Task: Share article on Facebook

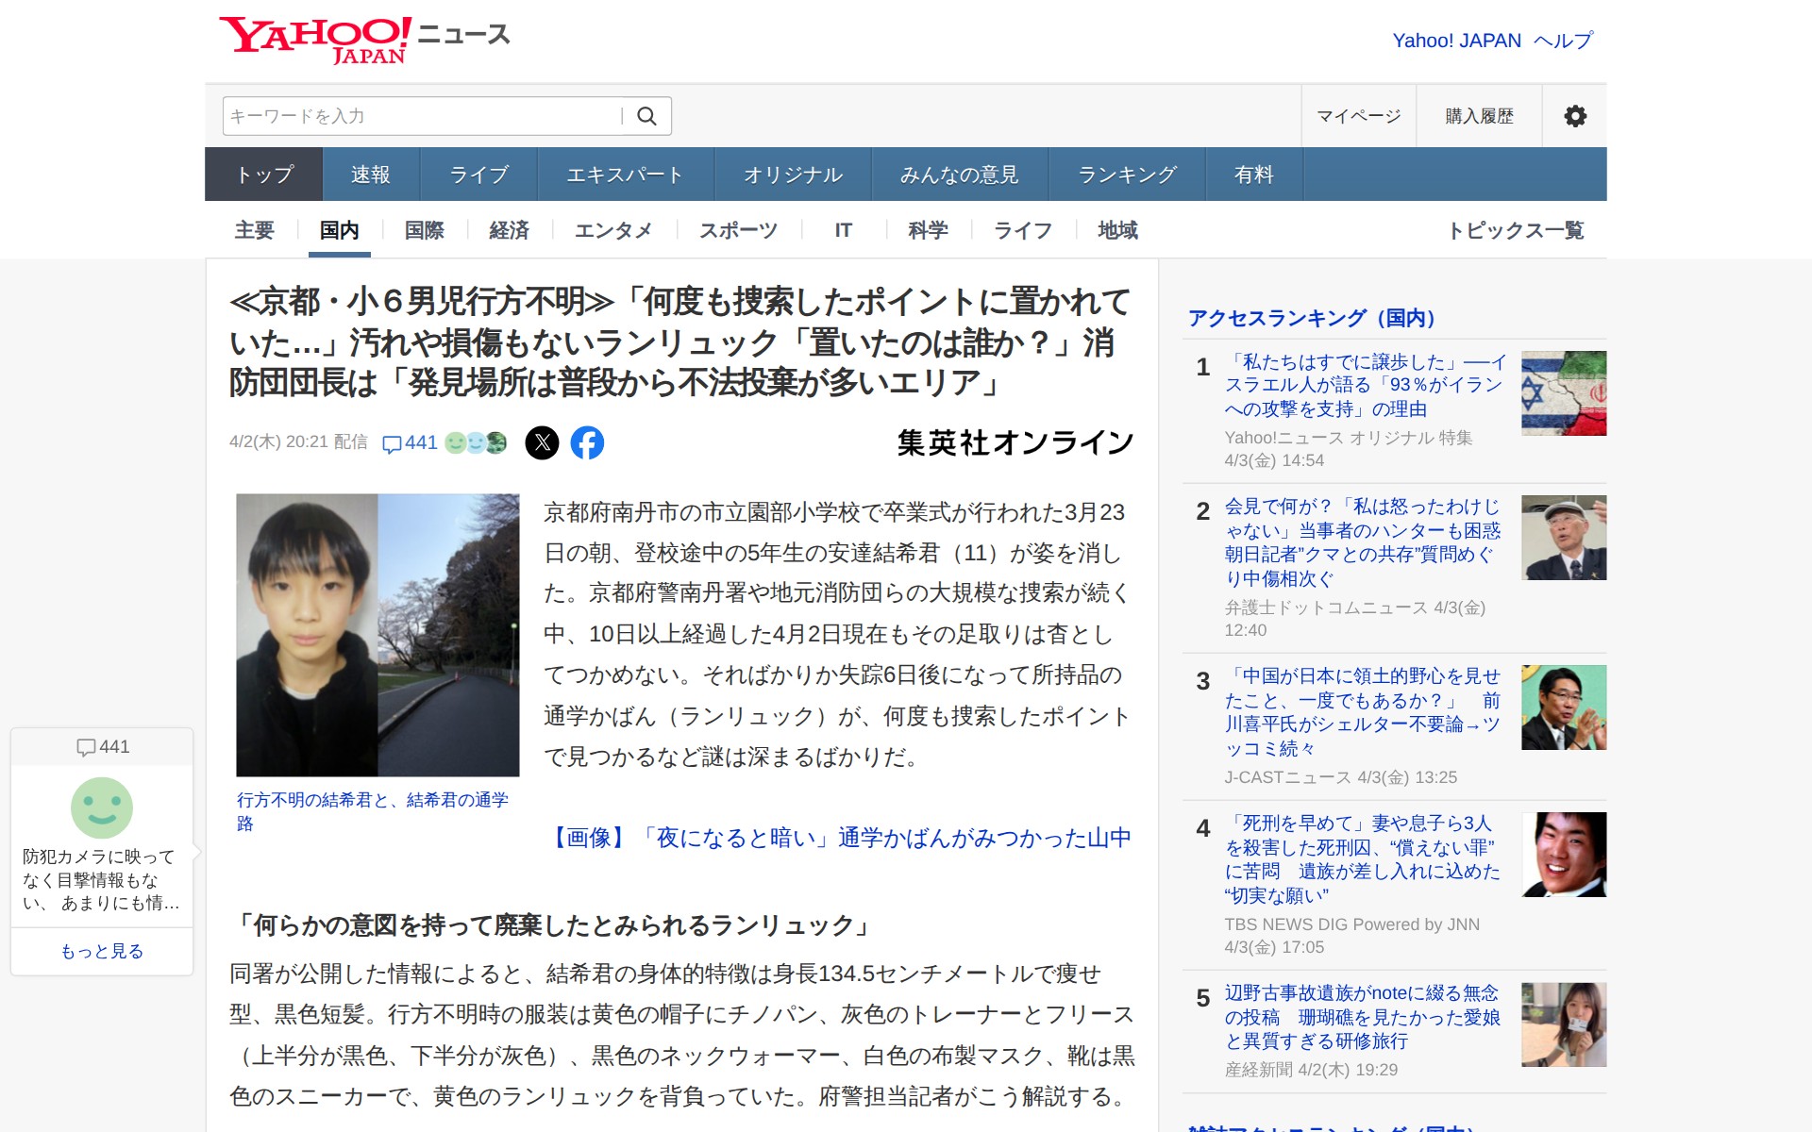Action: pos(587,442)
